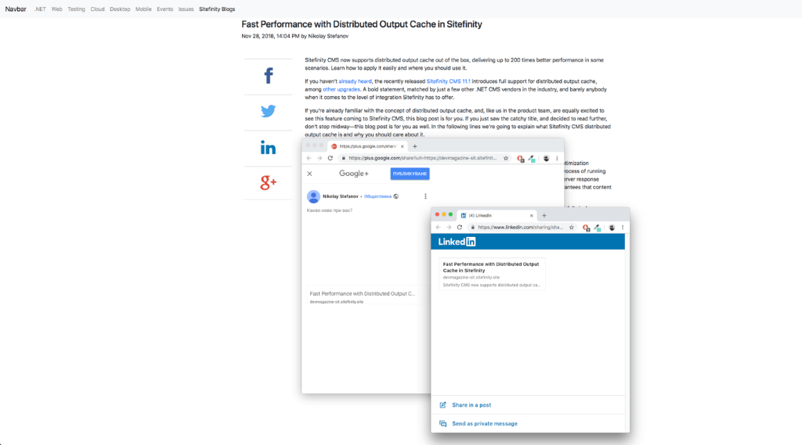Close the Google+ share dialog with the X
The height and width of the screenshot is (445, 802).
point(309,174)
